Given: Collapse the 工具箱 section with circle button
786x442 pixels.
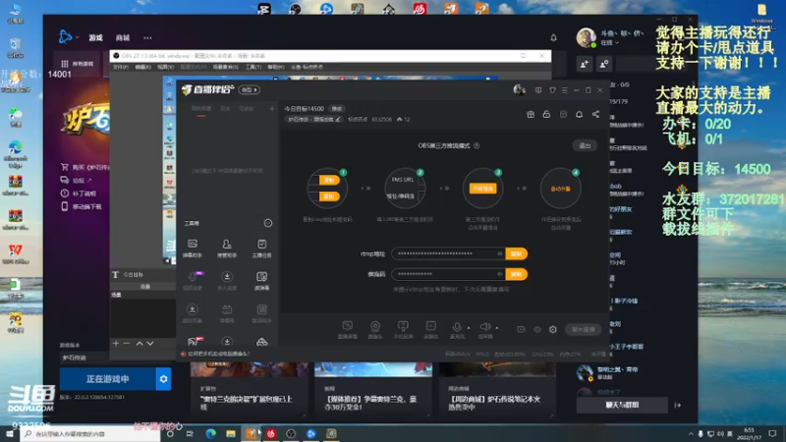Looking at the screenshot, I should [268, 223].
